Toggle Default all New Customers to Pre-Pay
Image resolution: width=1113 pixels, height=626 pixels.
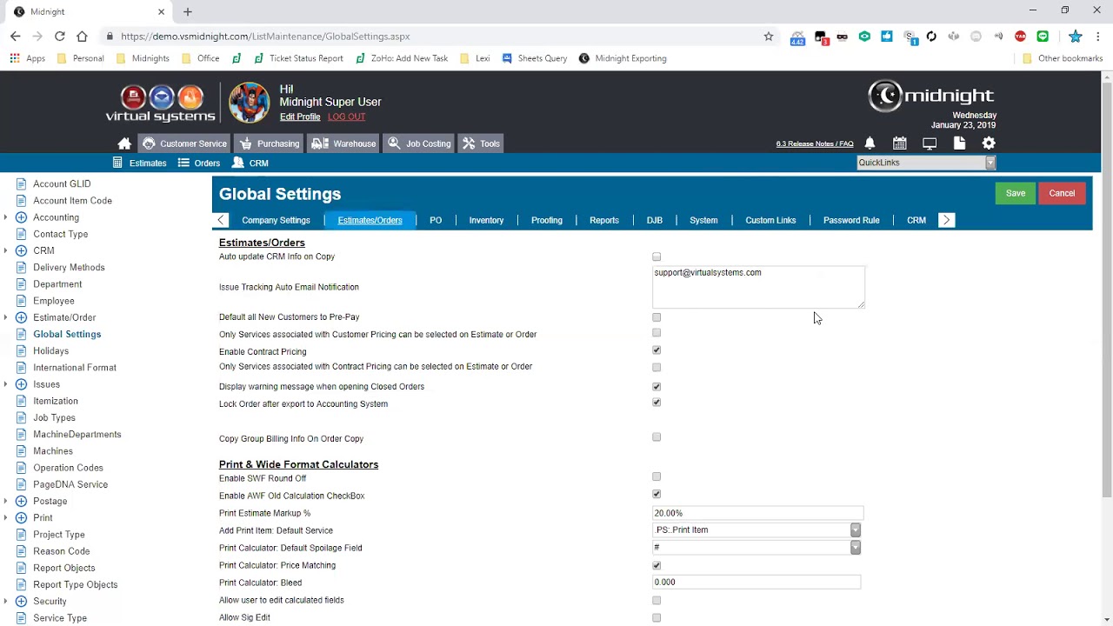tap(656, 317)
